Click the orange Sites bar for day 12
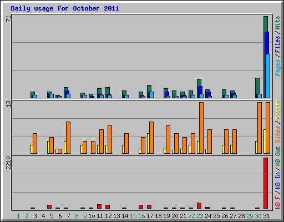 pos(110,139)
